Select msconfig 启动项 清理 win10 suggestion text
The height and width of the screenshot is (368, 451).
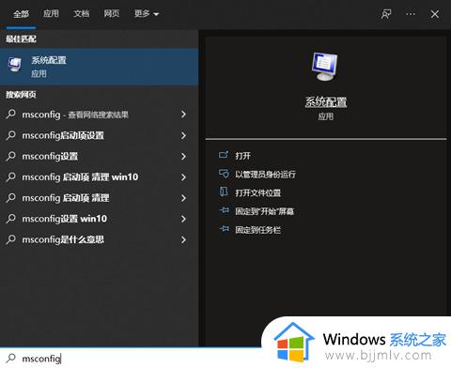click(x=80, y=176)
